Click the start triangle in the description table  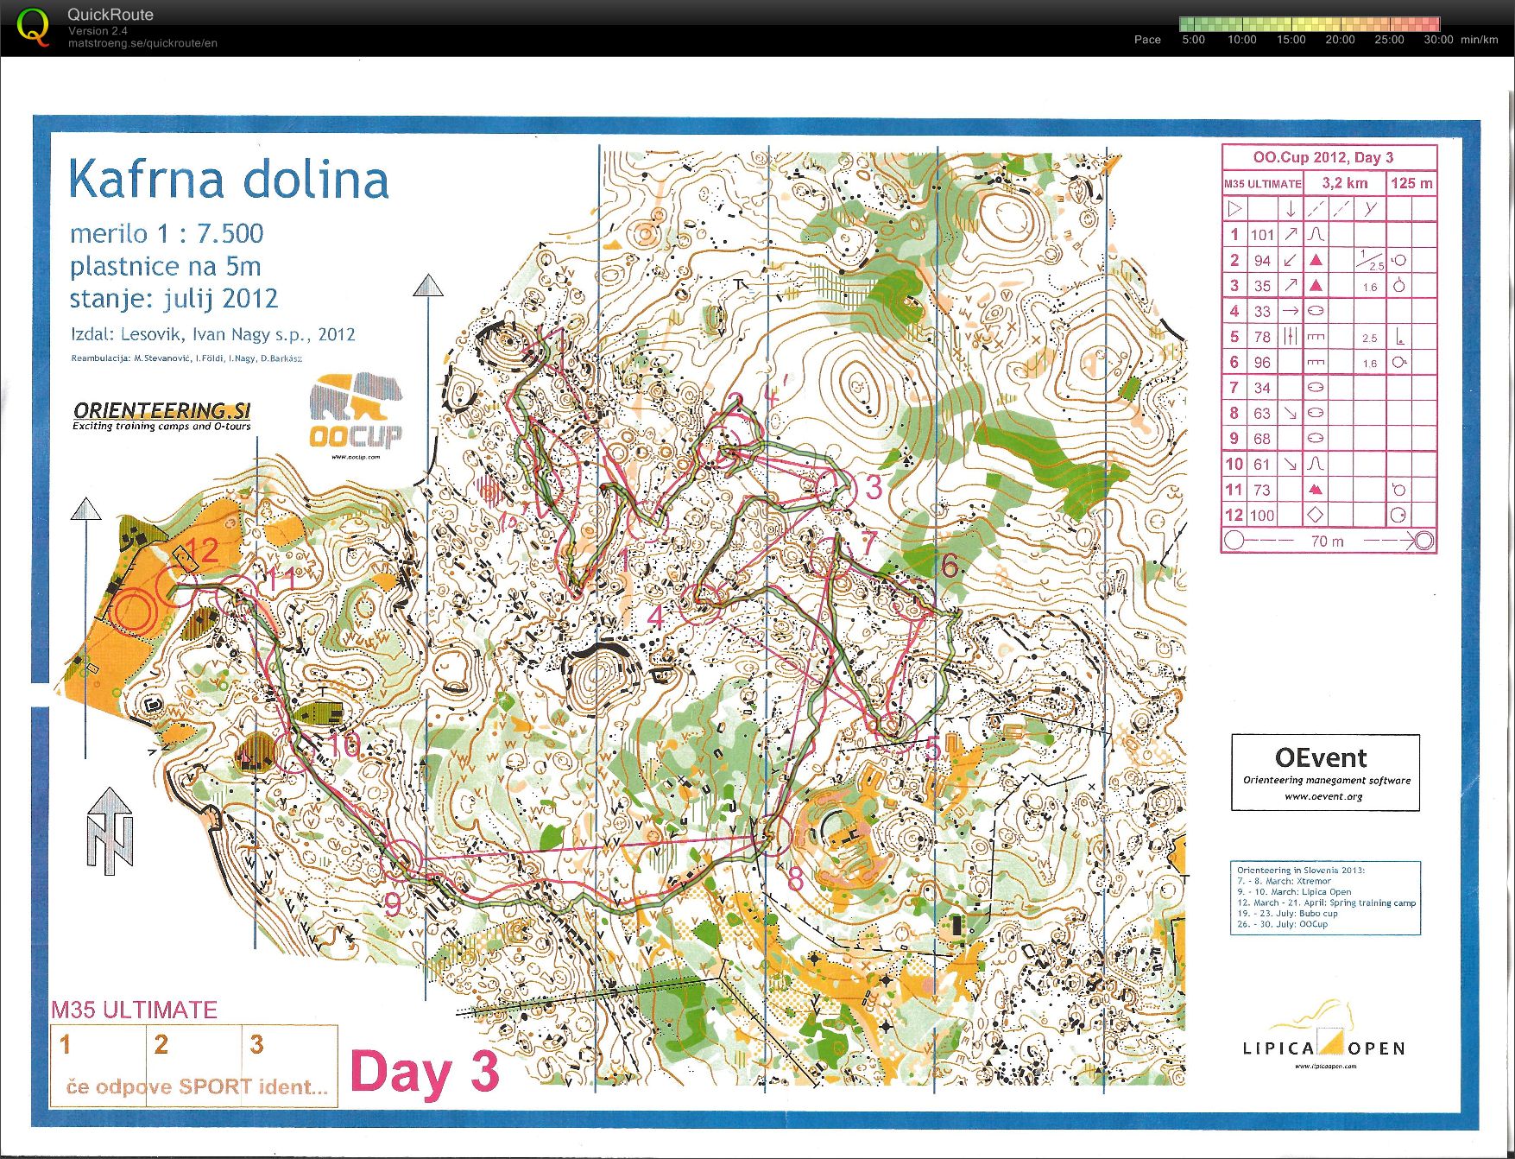(1234, 208)
